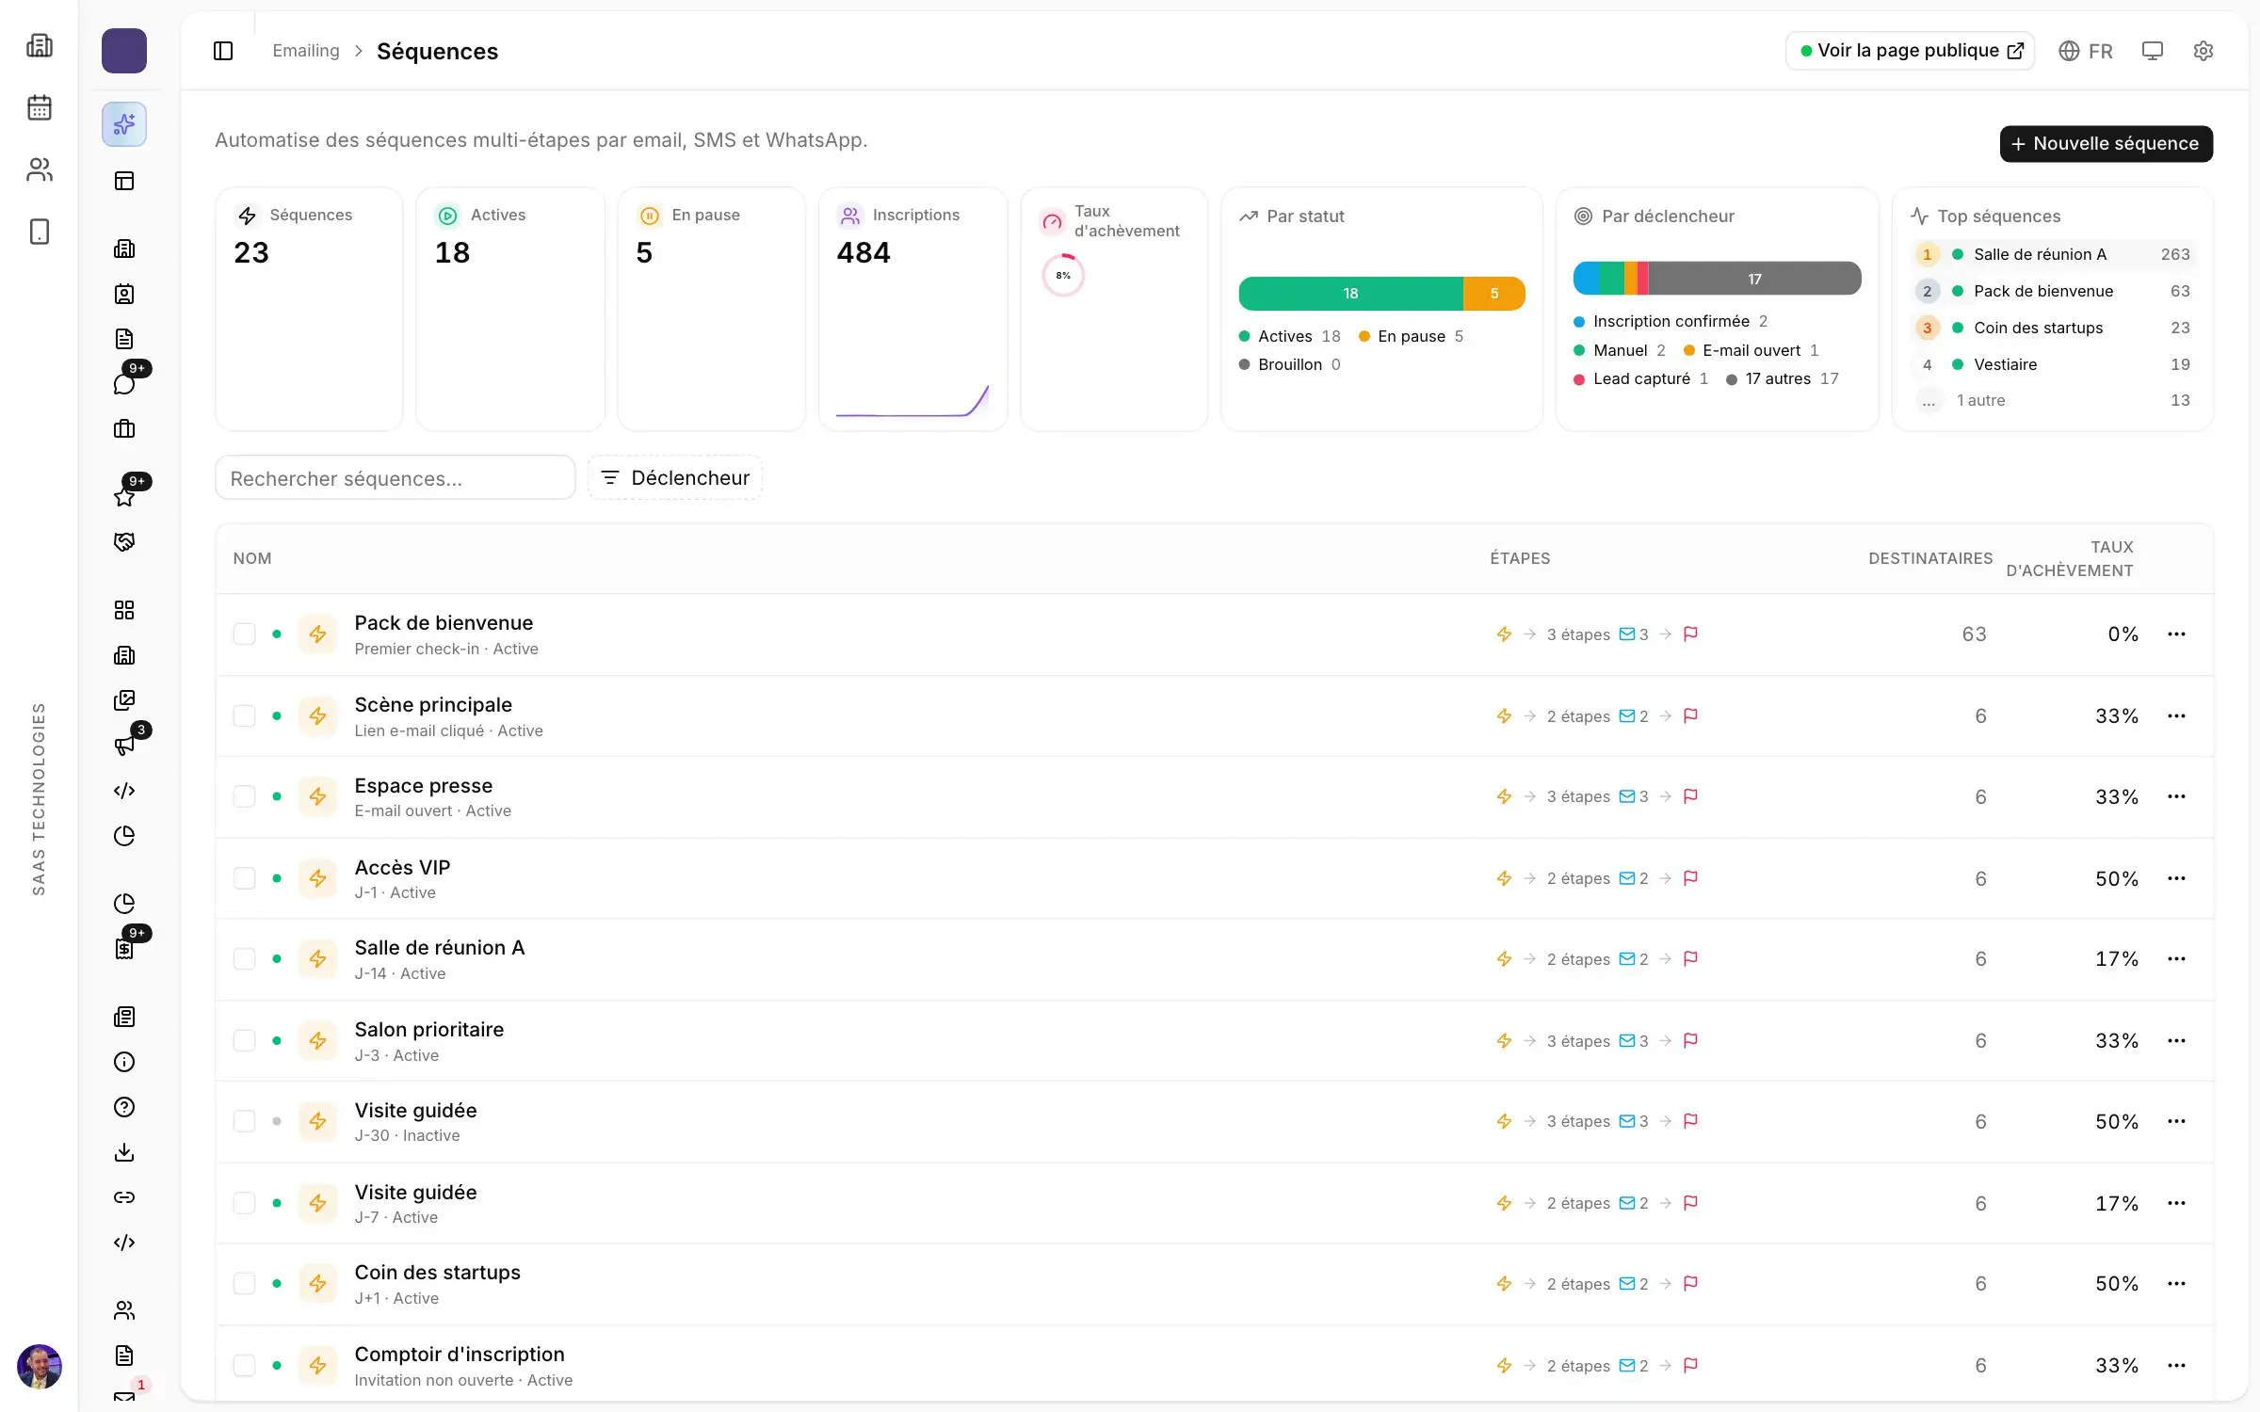The image size is (2260, 1412).
Task: Check the Coin des startups row checkbox
Action: pyautogui.click(x=245, y=1284)
